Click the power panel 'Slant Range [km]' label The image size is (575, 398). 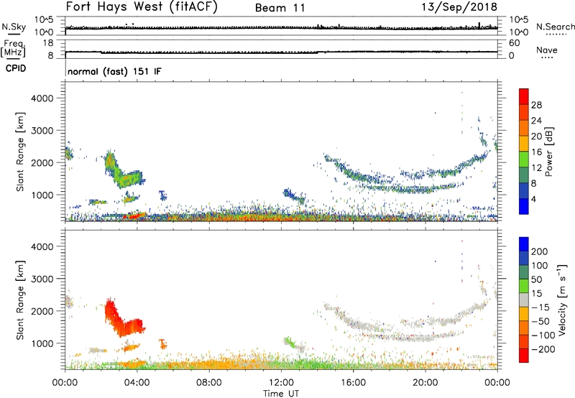(x=20, y=152)
